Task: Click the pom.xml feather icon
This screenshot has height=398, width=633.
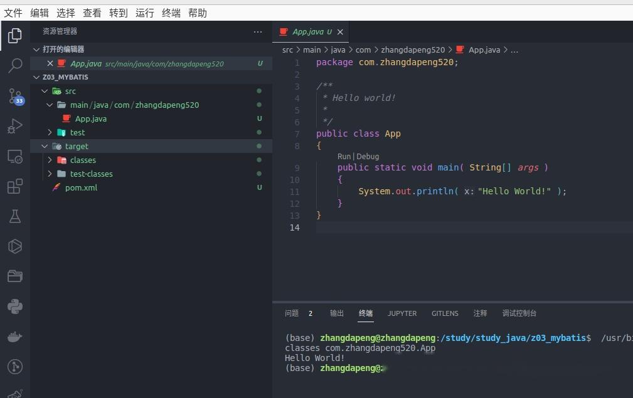Action: pos(56,187)
